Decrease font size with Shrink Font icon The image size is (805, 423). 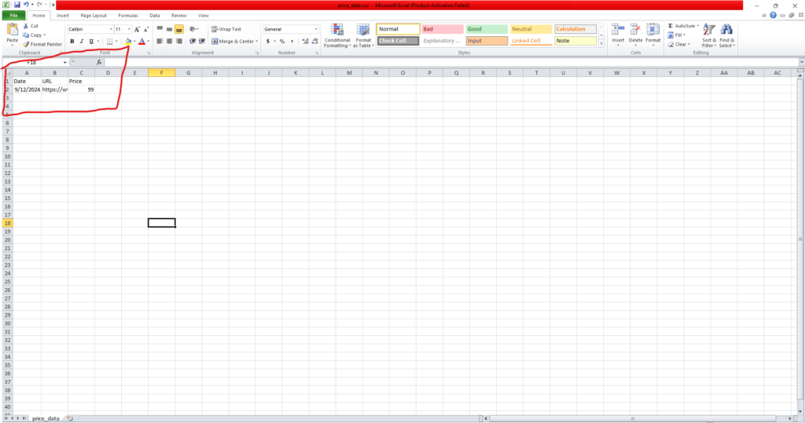tap(146, 29)
